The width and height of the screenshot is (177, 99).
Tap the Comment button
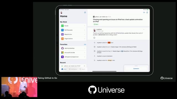136,68
